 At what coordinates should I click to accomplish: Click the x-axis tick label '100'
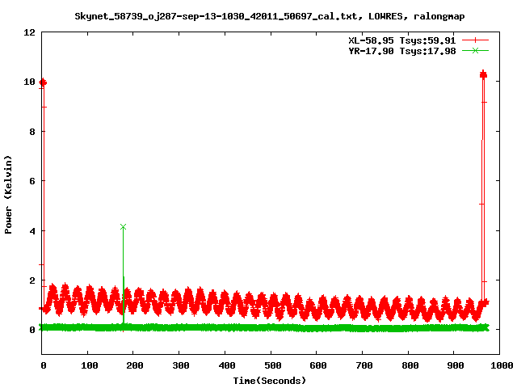(90, 365)
